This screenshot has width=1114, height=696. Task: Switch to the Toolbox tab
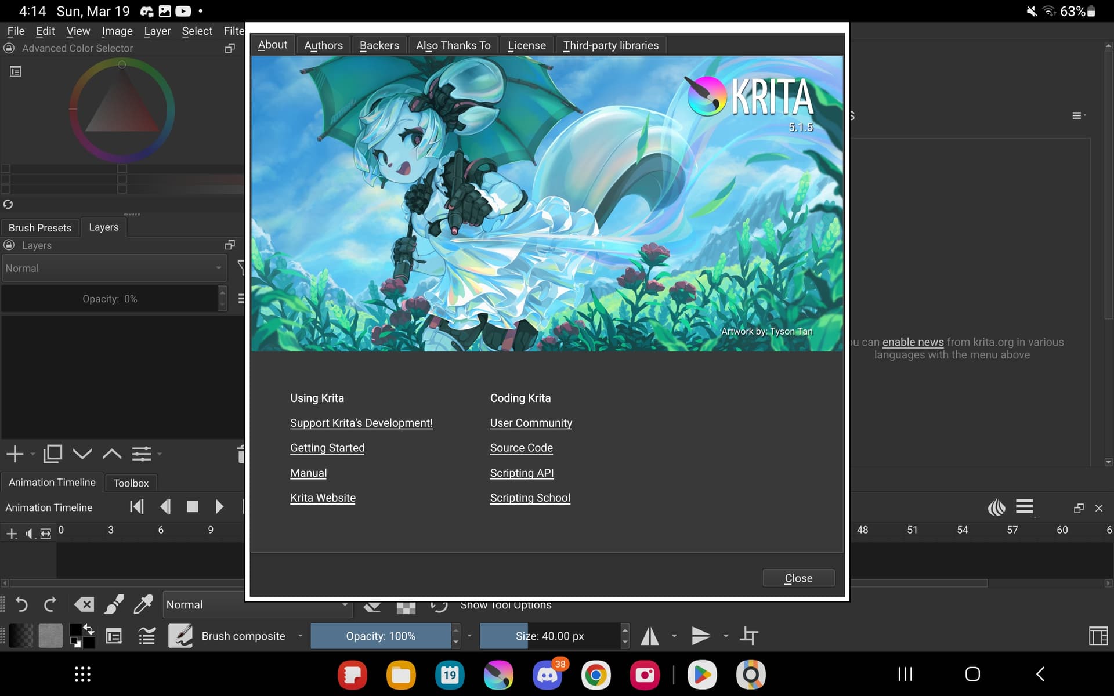[x=131, y=483]
